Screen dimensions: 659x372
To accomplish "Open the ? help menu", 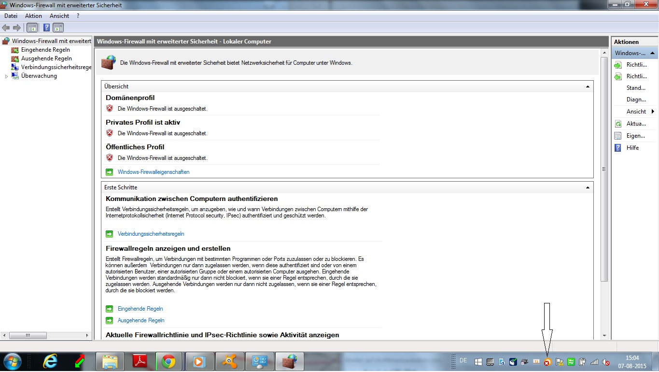I will click(x=78, y=16).
